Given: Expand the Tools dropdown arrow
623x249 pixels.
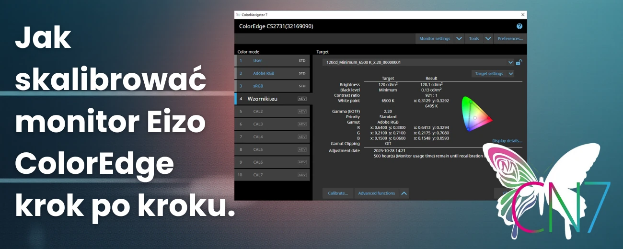Looking at the screenshot, I should tap(488, 39).
